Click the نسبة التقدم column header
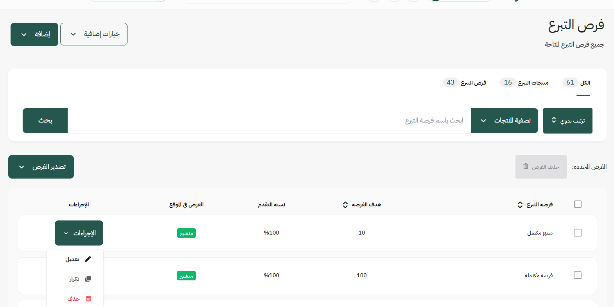The image size is (614, 307). pyautogui.click(x=271, y=205)
